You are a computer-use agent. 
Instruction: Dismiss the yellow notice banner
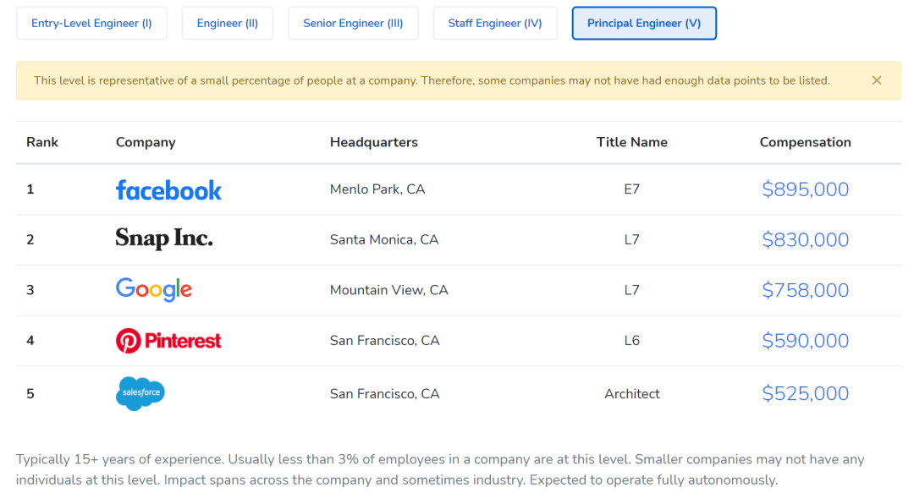click(876, 80)
